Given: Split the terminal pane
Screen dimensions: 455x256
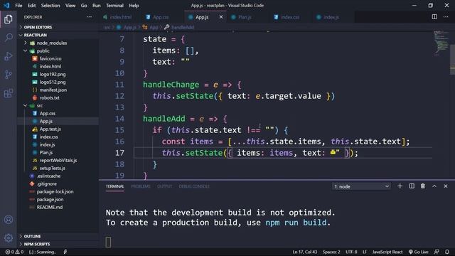Looking at the screenshot, I should coord(412,186).
